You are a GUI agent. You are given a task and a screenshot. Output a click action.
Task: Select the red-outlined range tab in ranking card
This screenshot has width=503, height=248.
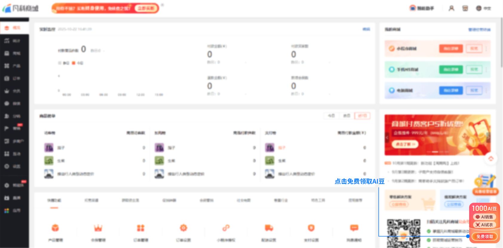[x=362, y=116]
